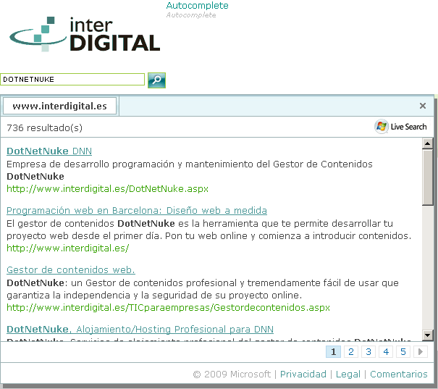The width and height of the screenshot is (438, 389).
Task: Open the DotNetNuke DNN result
Action: [49, 151]
